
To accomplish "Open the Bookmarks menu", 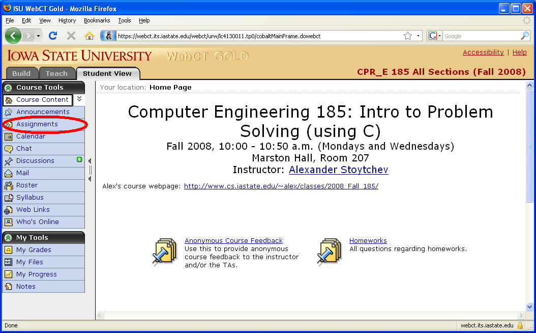I will (x=97, y=20).
